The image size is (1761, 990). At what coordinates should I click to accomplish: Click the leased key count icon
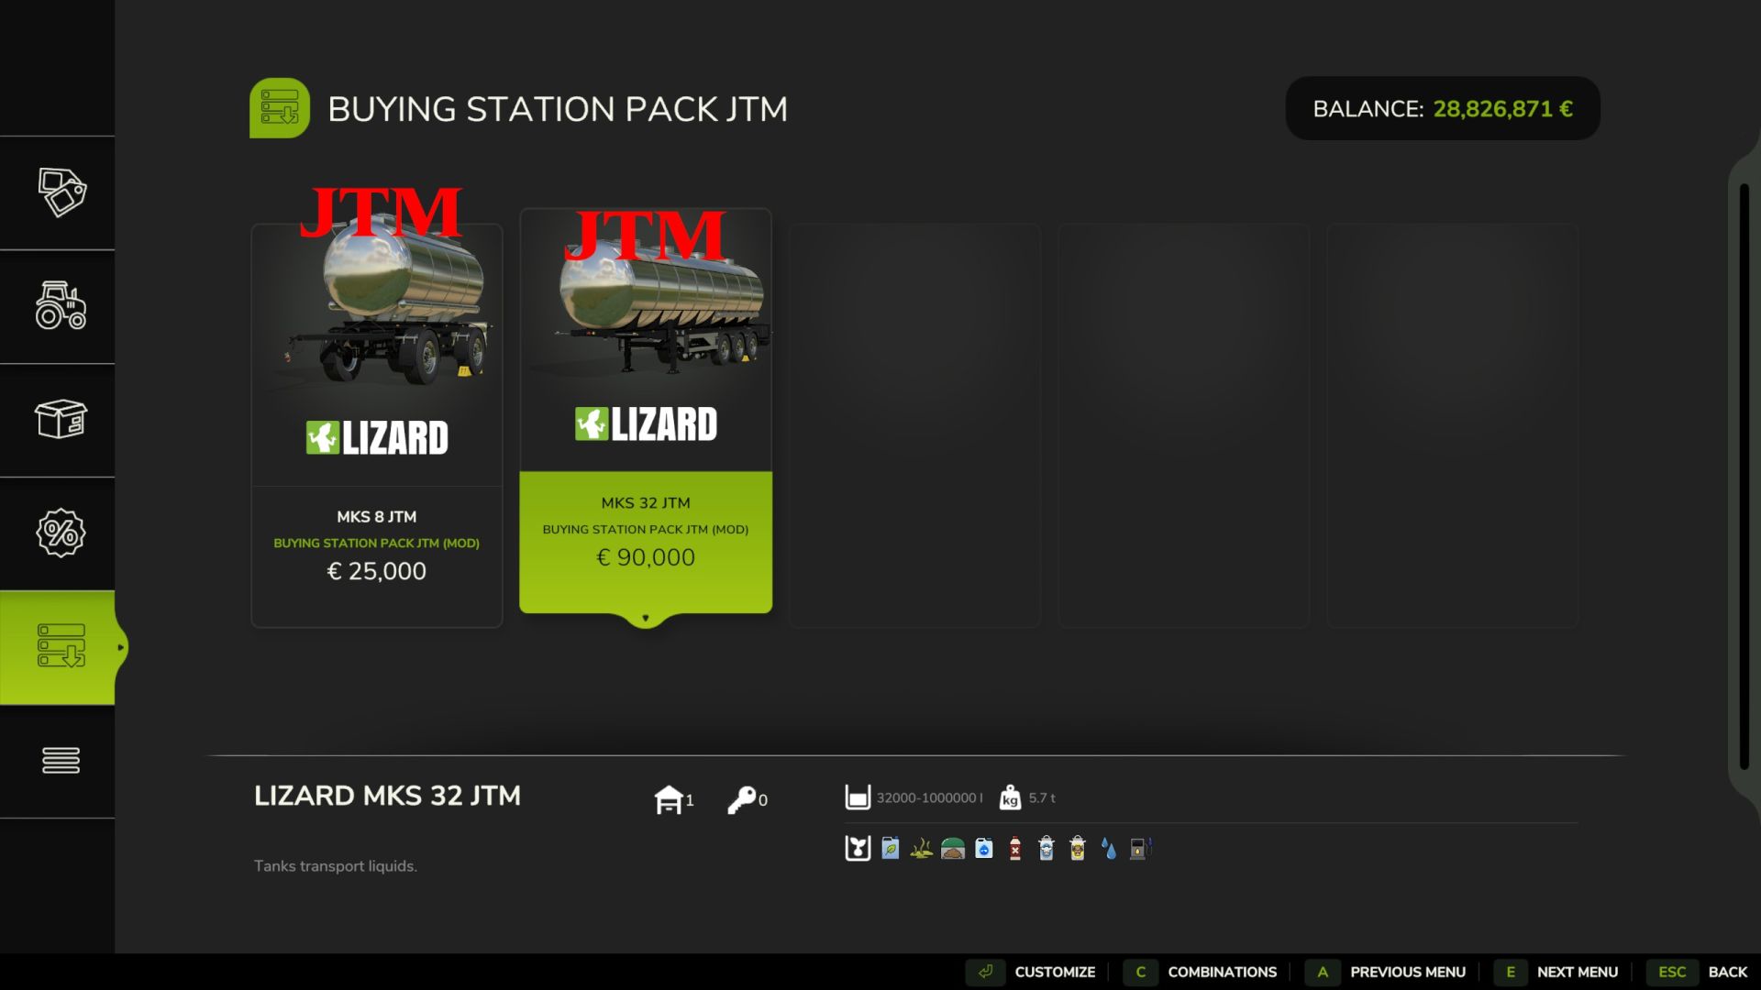tap(741, 799)
